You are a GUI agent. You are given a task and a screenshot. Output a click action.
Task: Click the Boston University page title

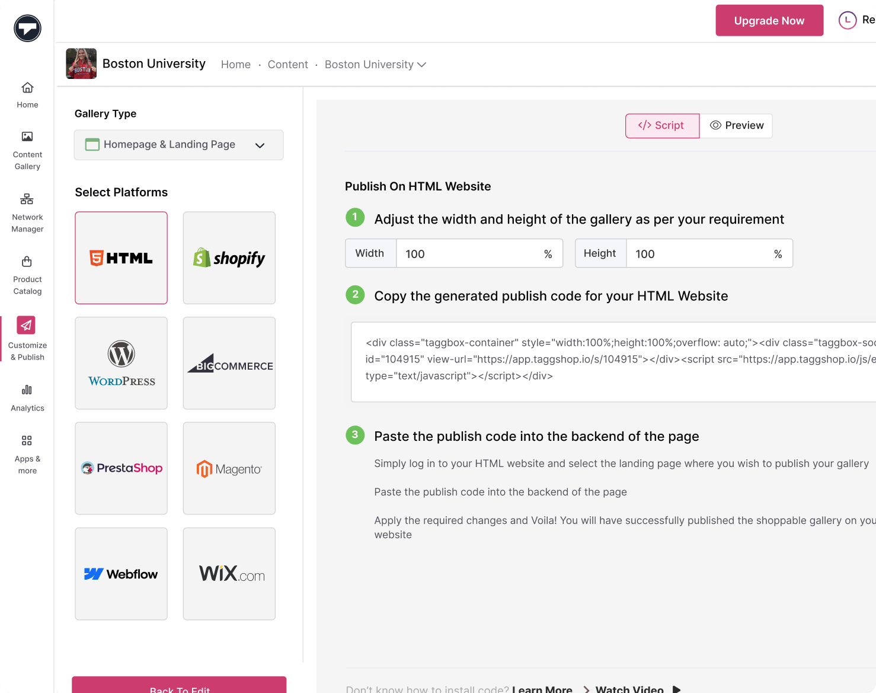154,63
